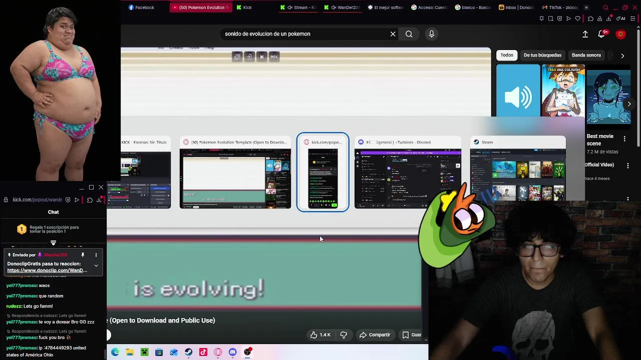This screenshot has height=360, width=641.
Task: Click the pin icon in browser toolbar
Action: point(541,18)
